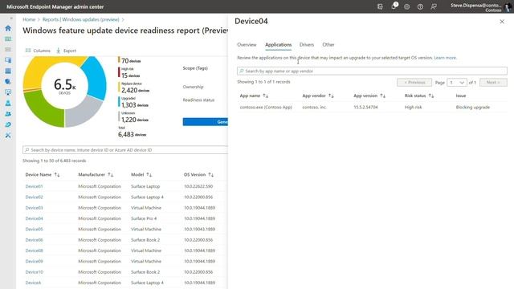
Task: Open Devices icon in left sidebar
Action: [8, 60]
